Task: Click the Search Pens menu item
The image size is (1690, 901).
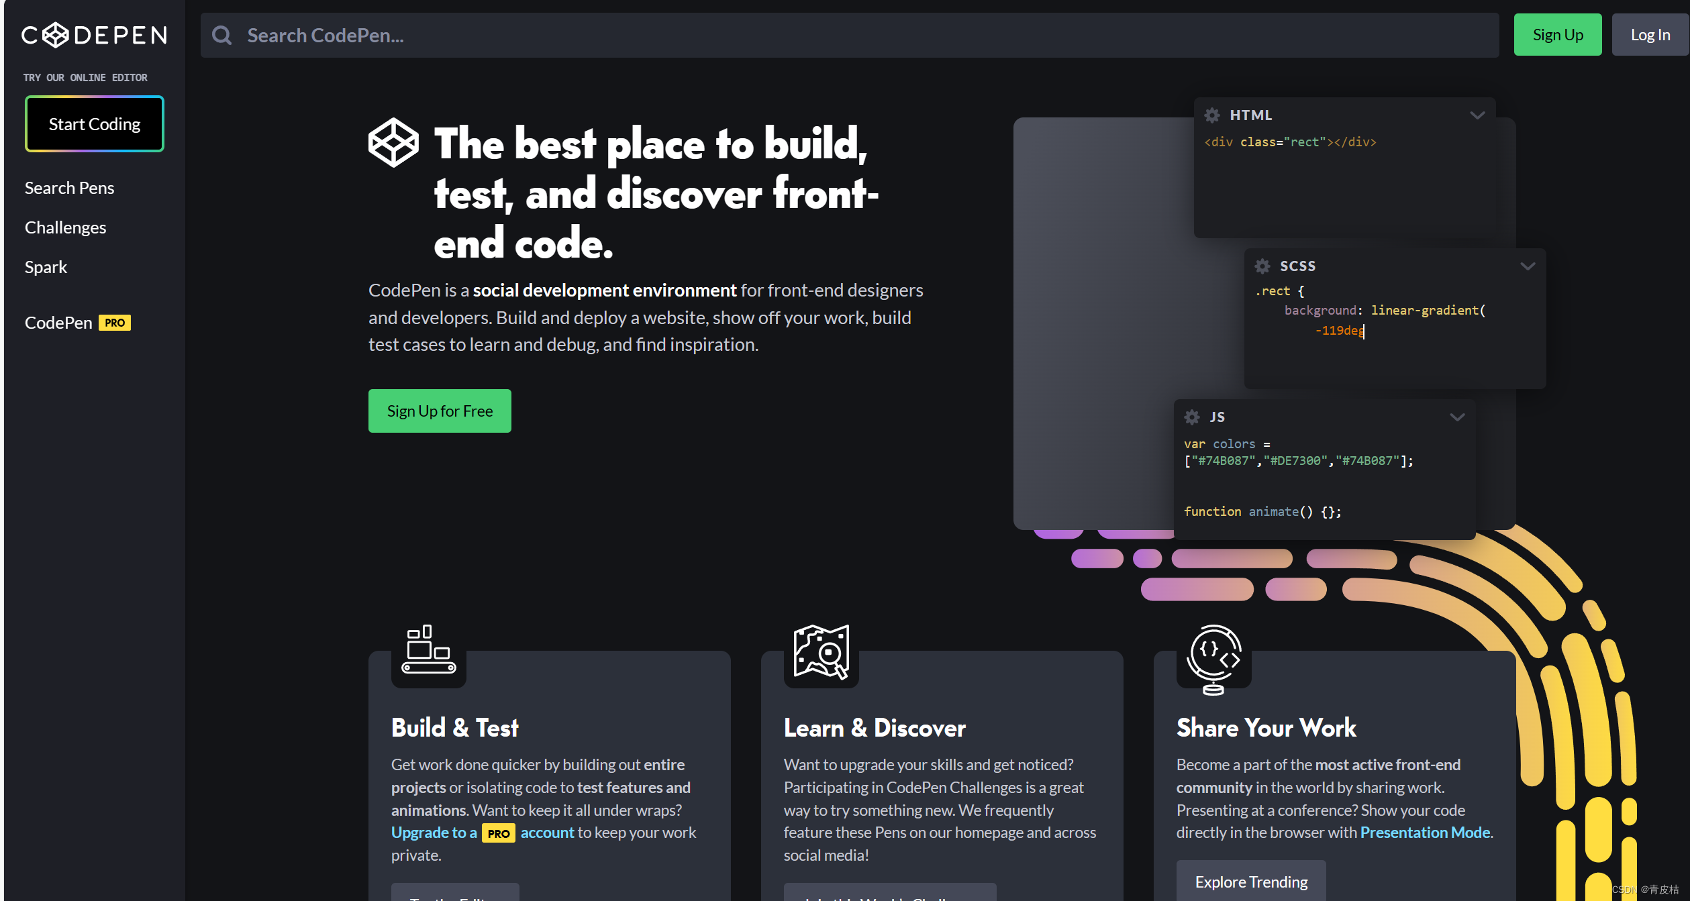Action: click(69, 188)
